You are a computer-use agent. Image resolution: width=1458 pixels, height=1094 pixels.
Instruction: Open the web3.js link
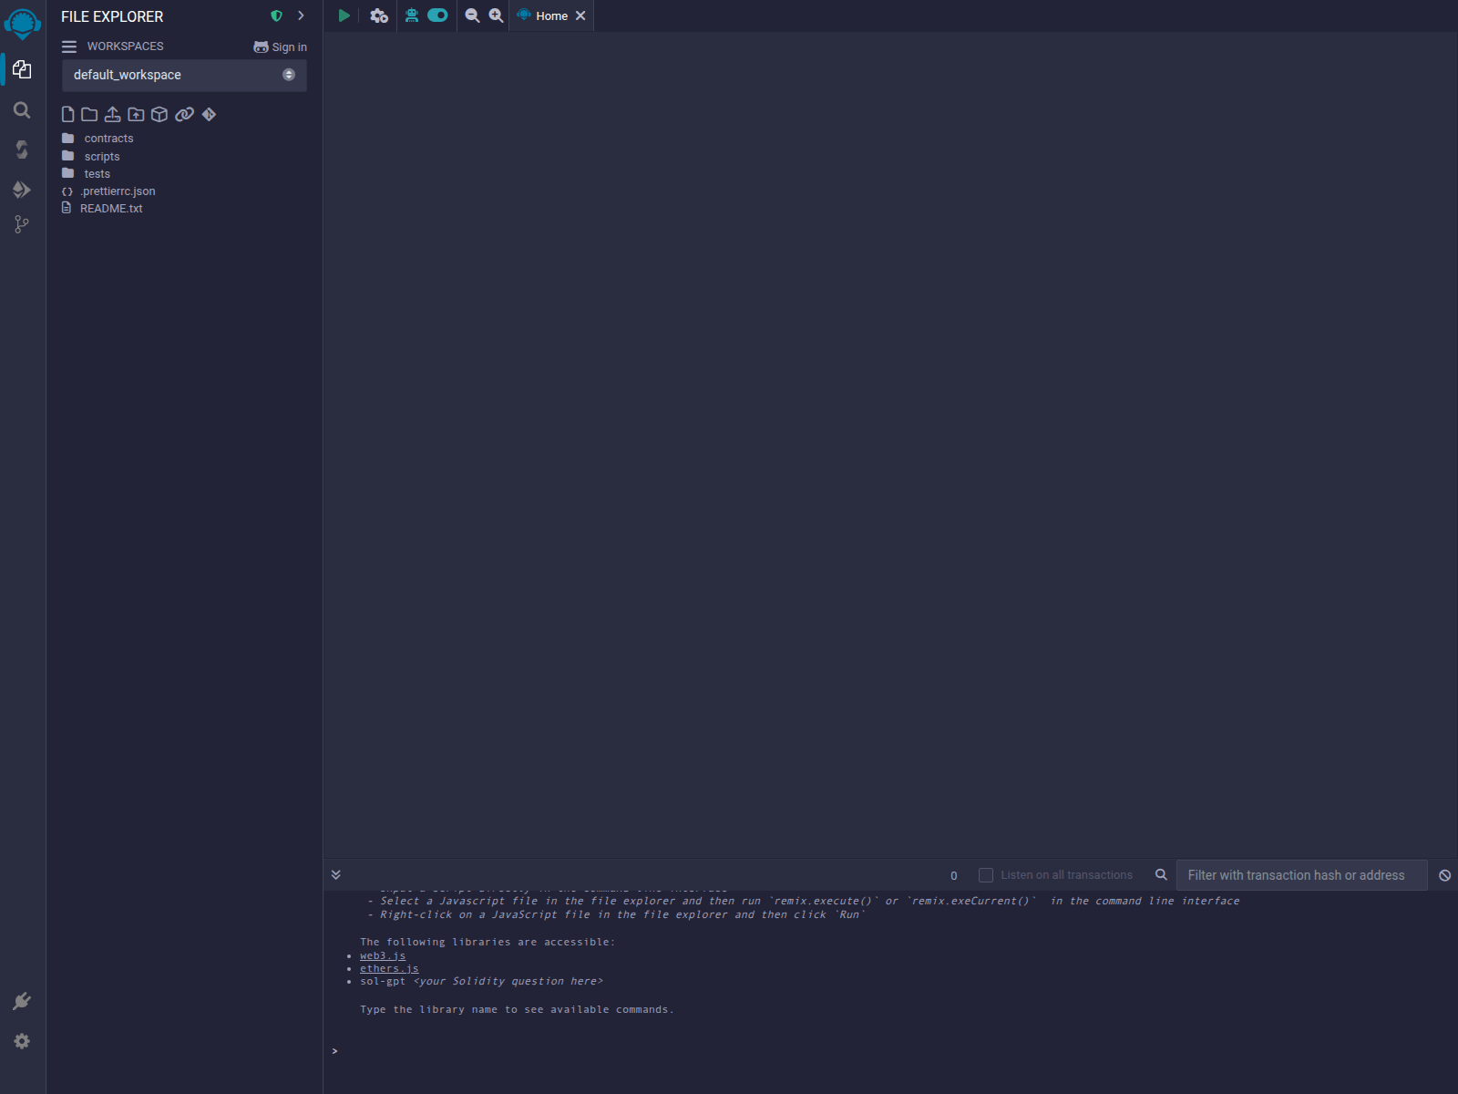coord(383,955)
